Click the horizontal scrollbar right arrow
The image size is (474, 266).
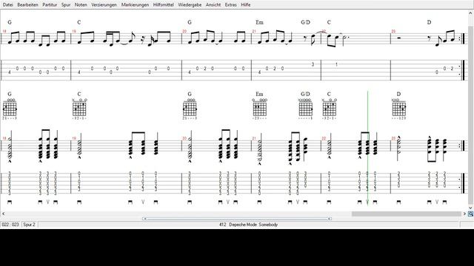tap(464, 214)
